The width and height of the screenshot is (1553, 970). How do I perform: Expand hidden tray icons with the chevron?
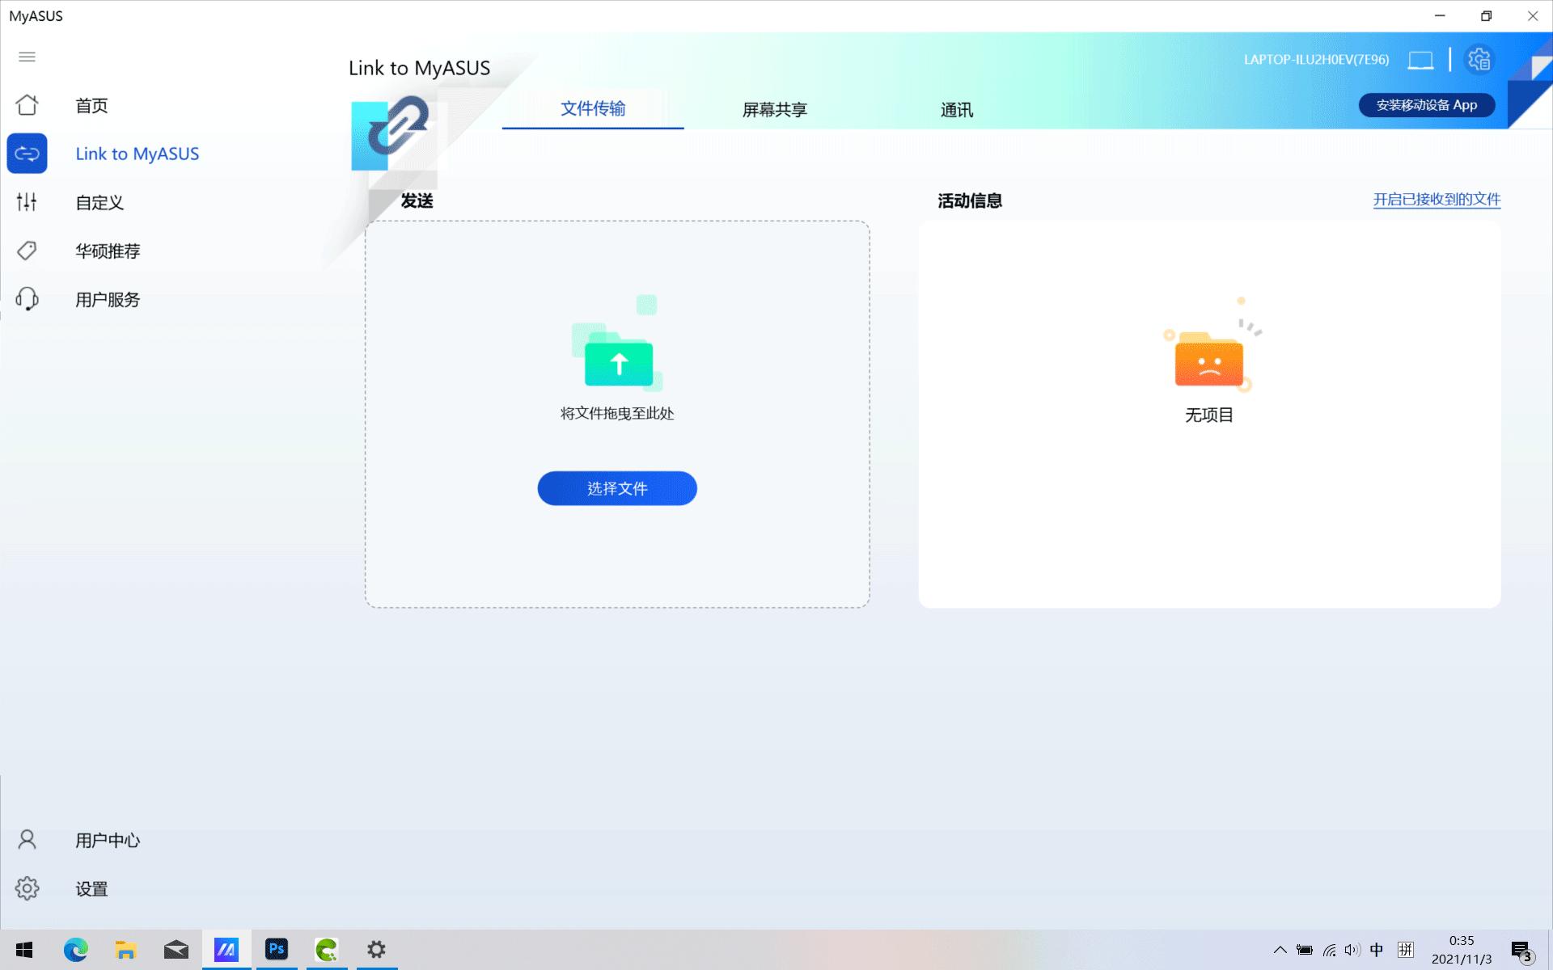click(1280, 949)
